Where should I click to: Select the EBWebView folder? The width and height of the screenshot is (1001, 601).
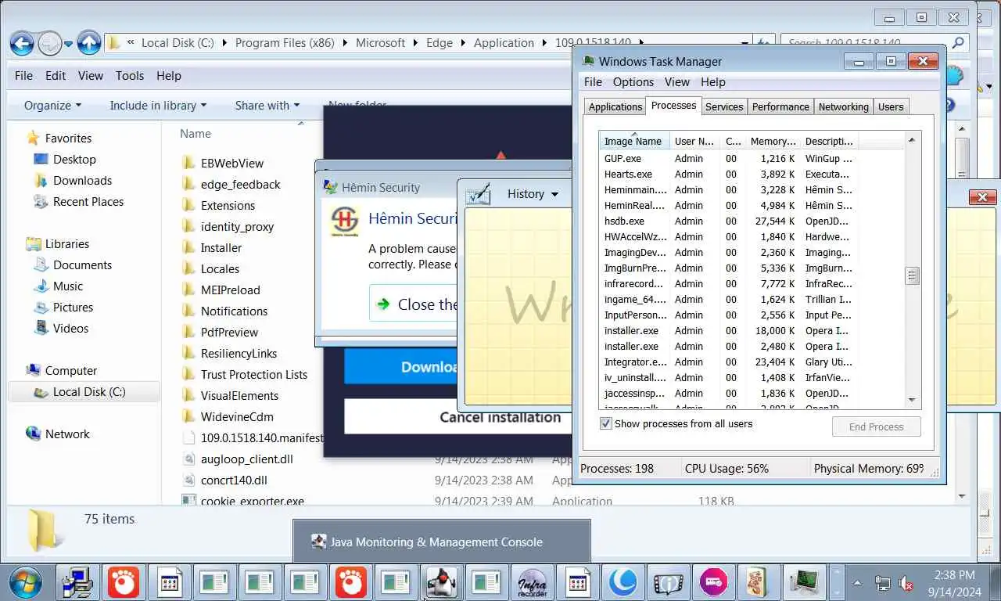pyautogui.click(x=231, y=163)
